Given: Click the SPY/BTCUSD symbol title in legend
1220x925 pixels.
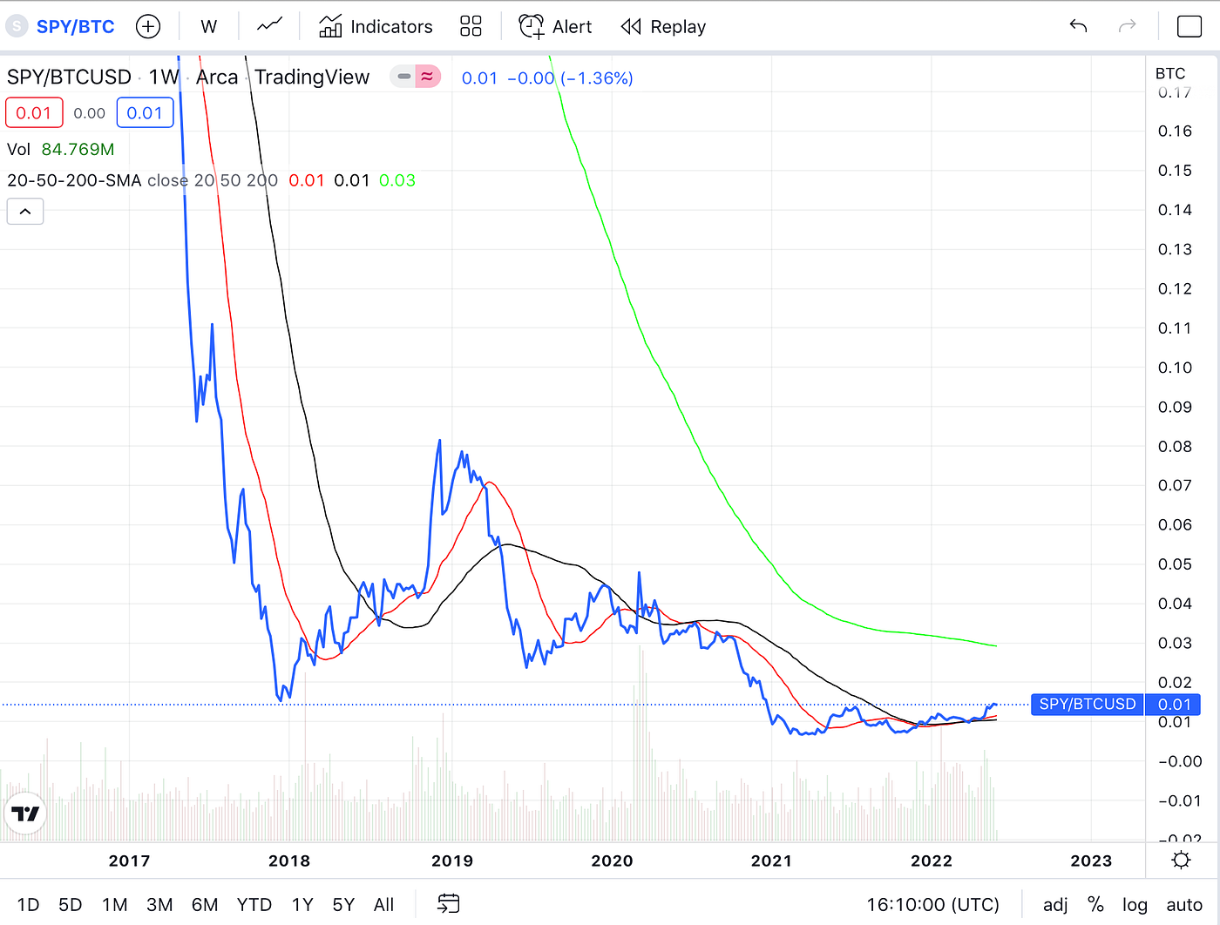Looking at the screenshot, I should pos(69,77).
